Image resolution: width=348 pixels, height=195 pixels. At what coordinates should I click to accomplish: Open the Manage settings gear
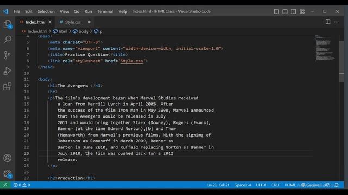click(x=8, y=174)
